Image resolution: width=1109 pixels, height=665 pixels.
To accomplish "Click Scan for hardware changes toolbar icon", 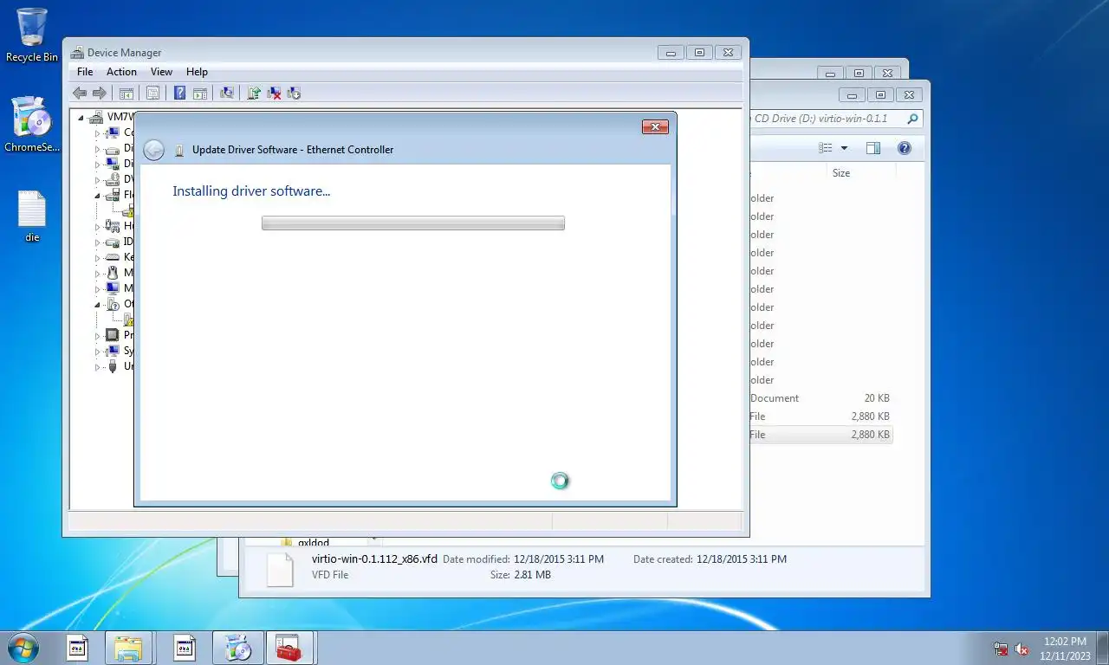I will pyautogui.click(x=227, y=93).
